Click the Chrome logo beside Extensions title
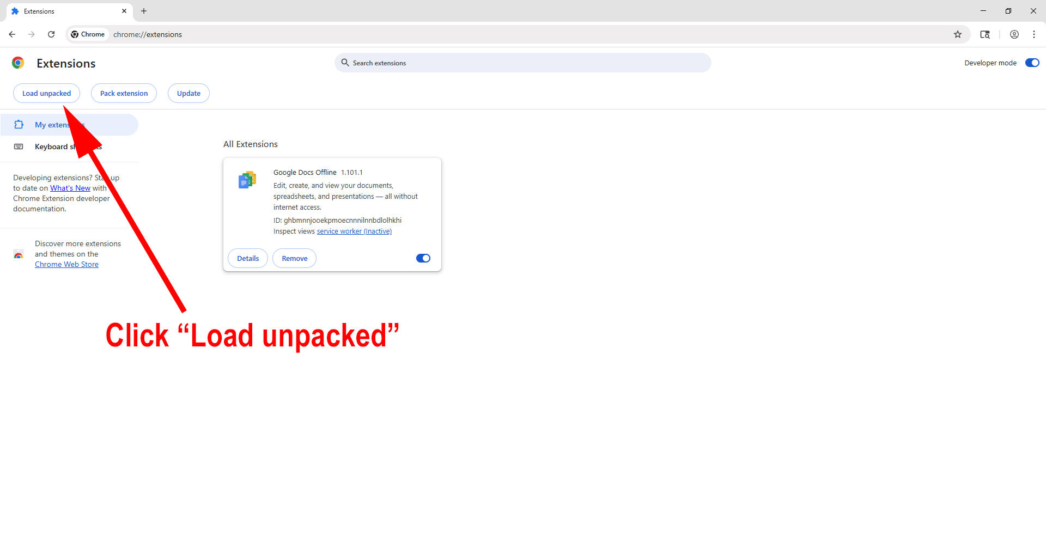 pos(18,63)
